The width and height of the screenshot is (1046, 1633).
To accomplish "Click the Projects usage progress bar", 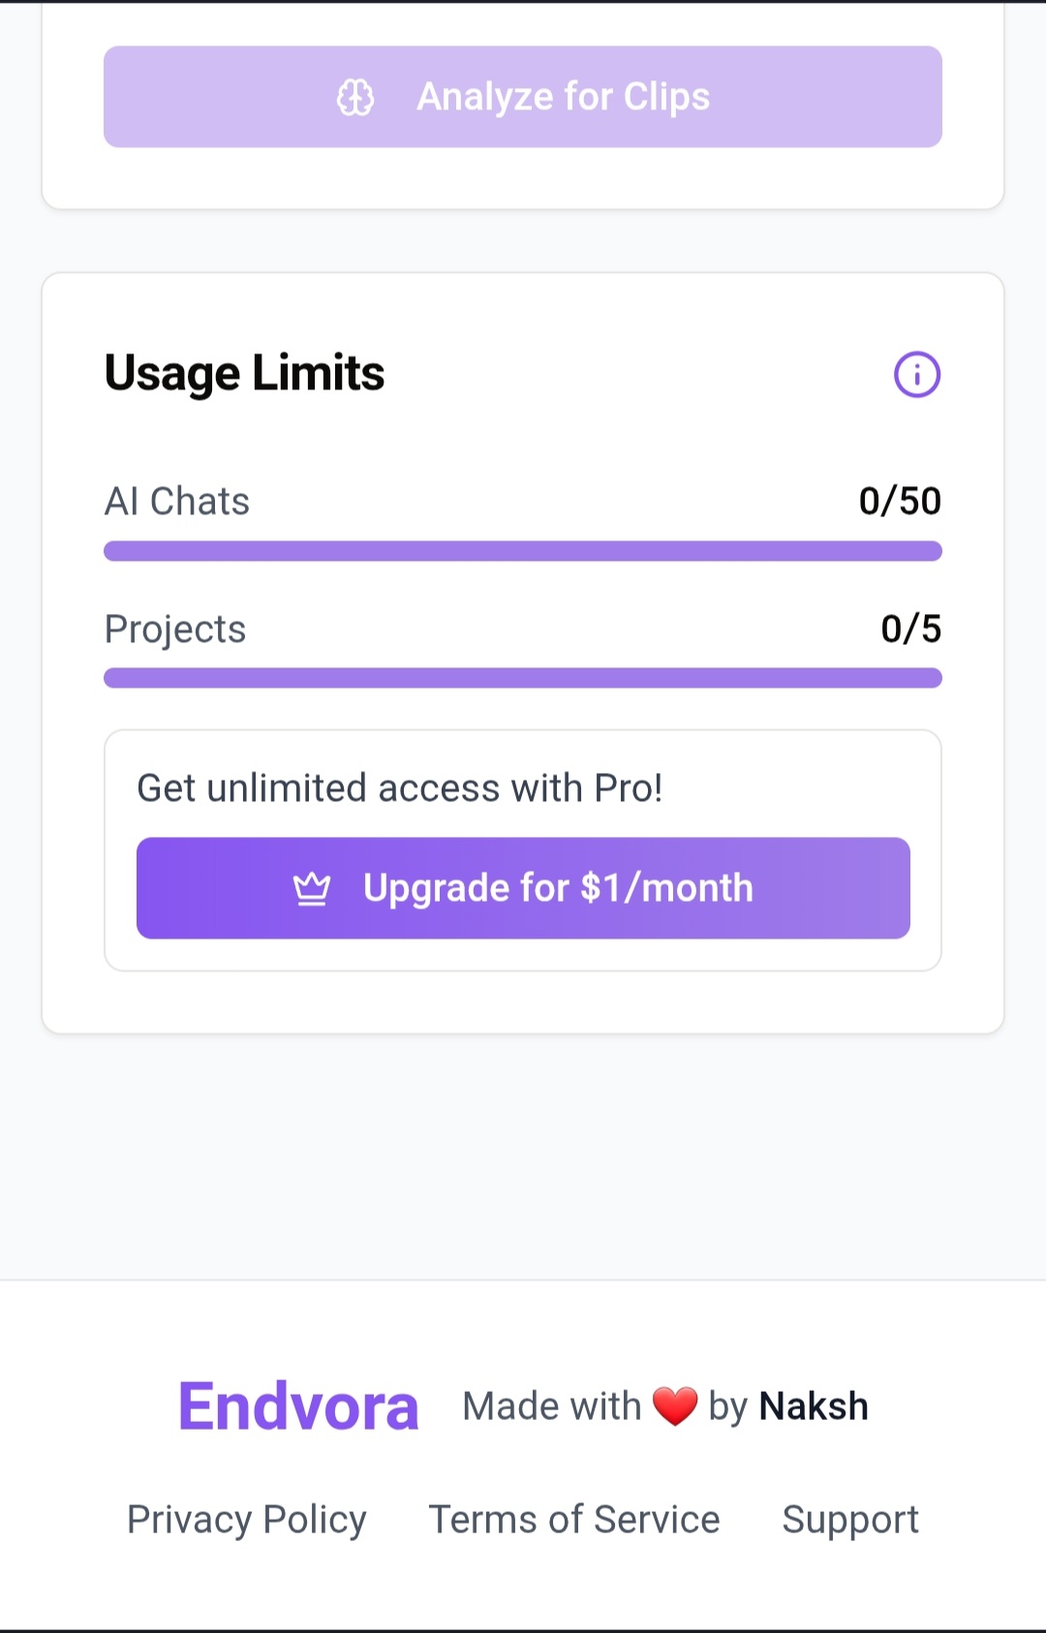I will (x=523, y=678).
